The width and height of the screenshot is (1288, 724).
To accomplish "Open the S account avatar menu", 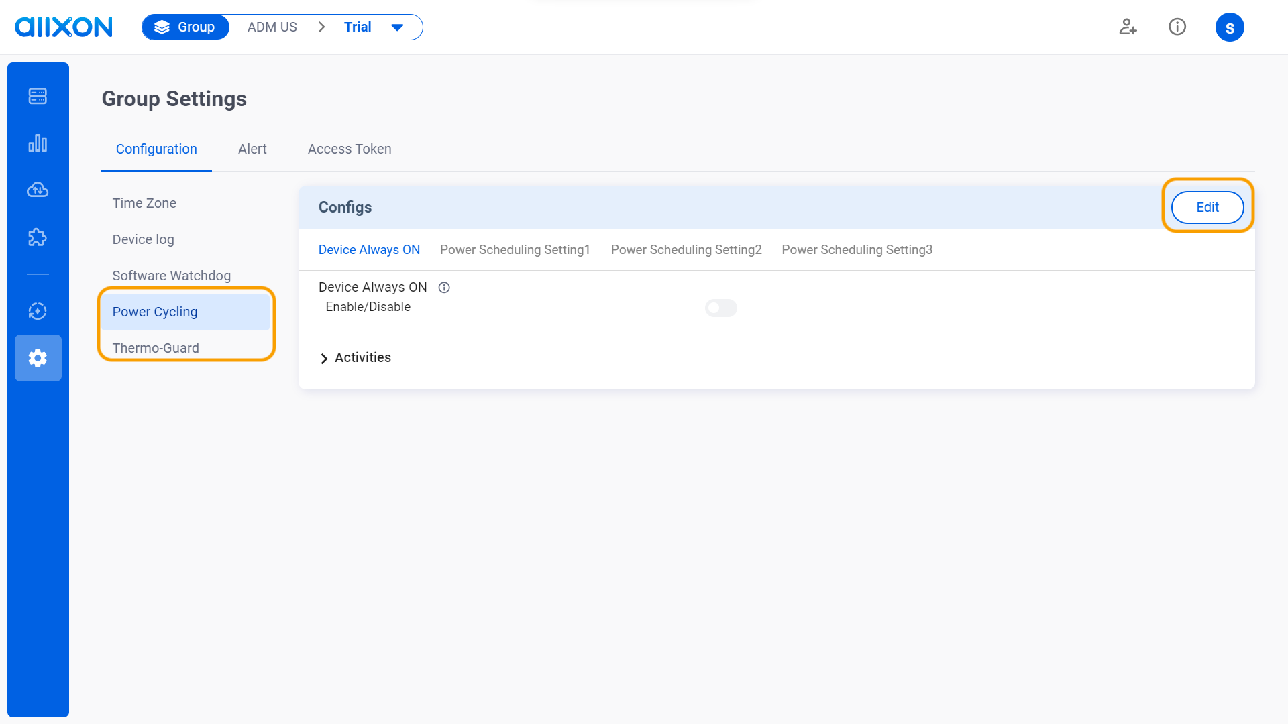I will pyautogui.click(x=1230, y=27).
